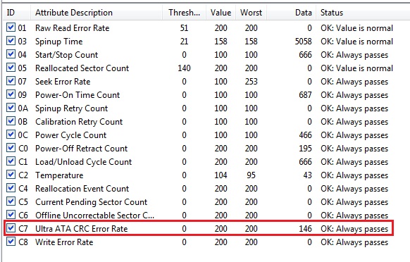Image resolution: width=410 pixels, height=262 pixels.
Task: Uncheck the Spinup Retry Count checkbox
Action: [x=11, y=108]
